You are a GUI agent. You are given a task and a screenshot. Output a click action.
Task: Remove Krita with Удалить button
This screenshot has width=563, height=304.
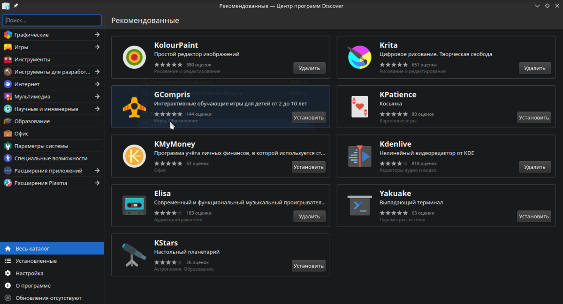pos(535,68)
